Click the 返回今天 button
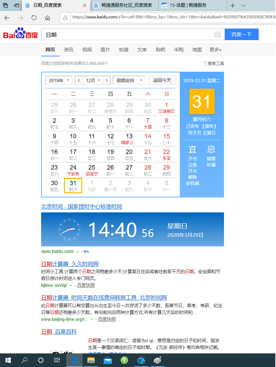Viewport: 276px width, 367px height. (x=162, y=80)
